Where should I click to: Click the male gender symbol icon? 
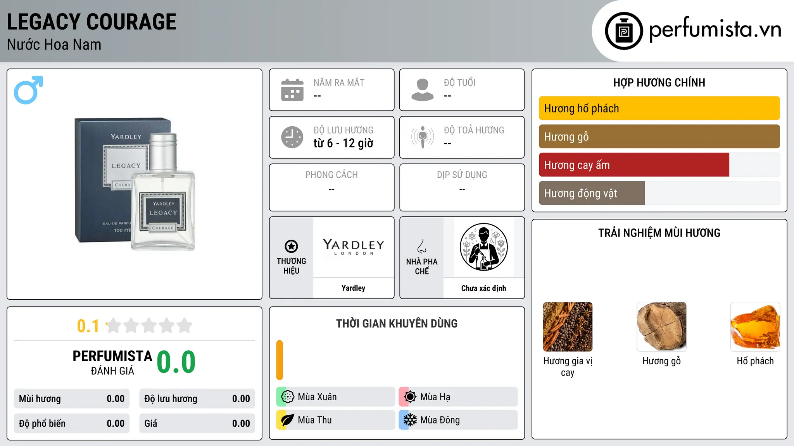[28, 90]
